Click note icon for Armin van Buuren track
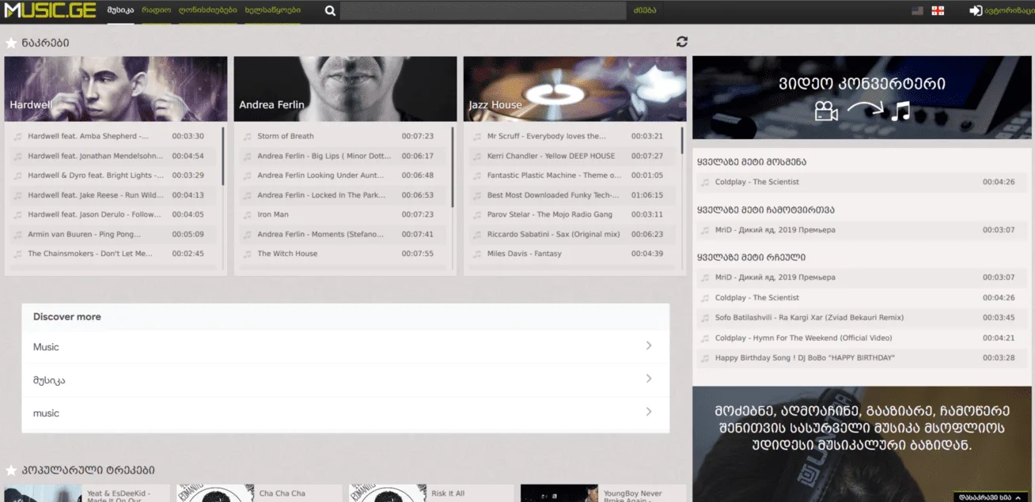The image size is (1035, 502). point(17,234)
